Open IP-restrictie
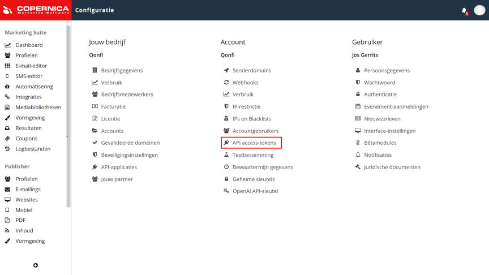 coord(246,106)
